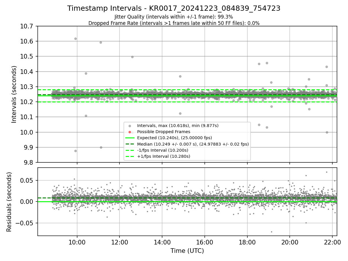The height and width of the screenshot is (261, 348).
Task: Click the outlier point at 10.5 seconds near 12:30
Action: [x=132, y=57]
